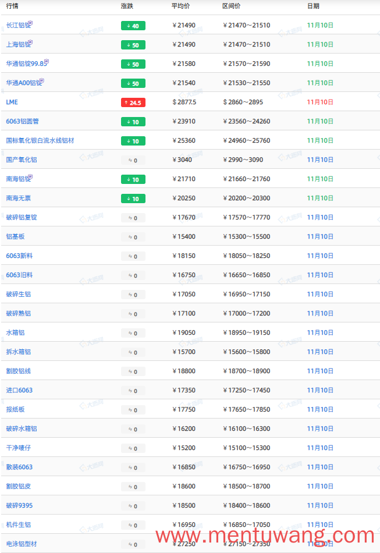This screenshot has height=553, width=380.
Task: Open the 华通A00铝锭 link
Action: point(24,83)
